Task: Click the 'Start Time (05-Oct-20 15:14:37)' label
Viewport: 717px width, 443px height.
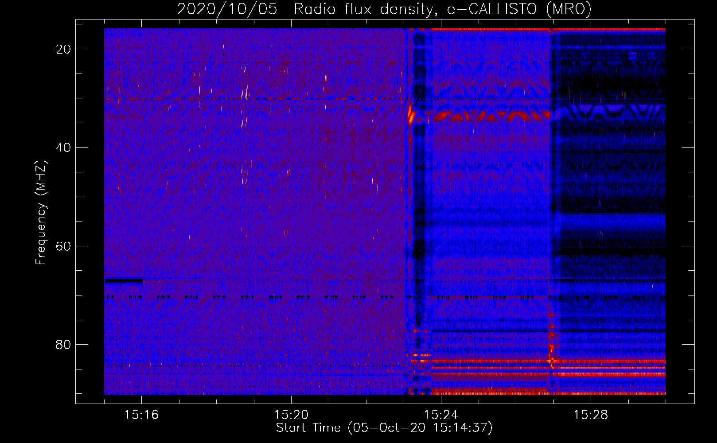Action: pyautogui.click(x=384, y=428)
